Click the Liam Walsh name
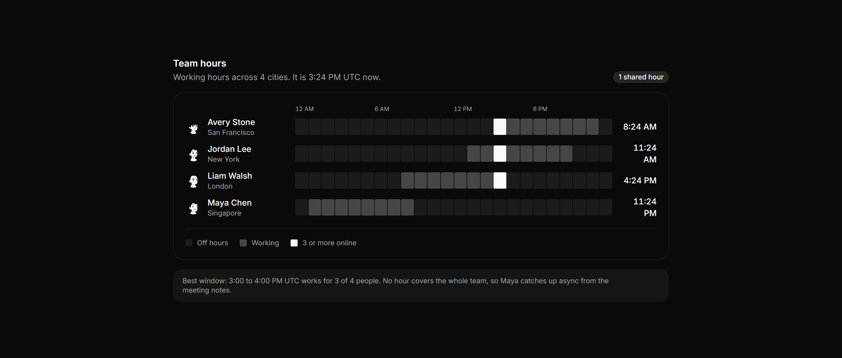842x358 pixels. tap(230, 175)
